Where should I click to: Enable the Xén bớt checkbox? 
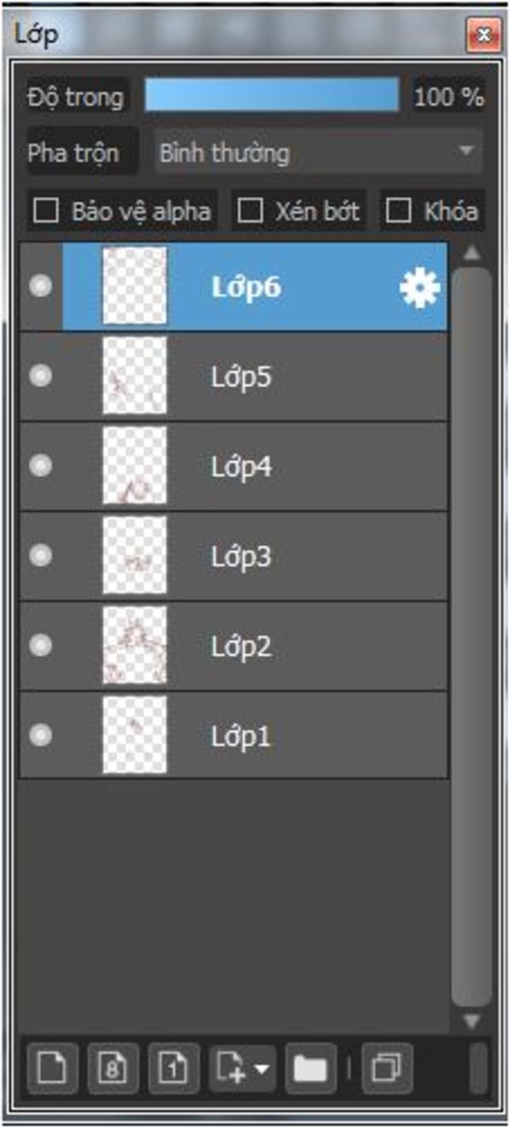point(250,210)
